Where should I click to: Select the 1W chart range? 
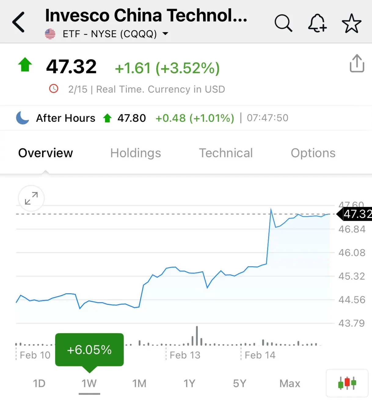click(89, 383)
